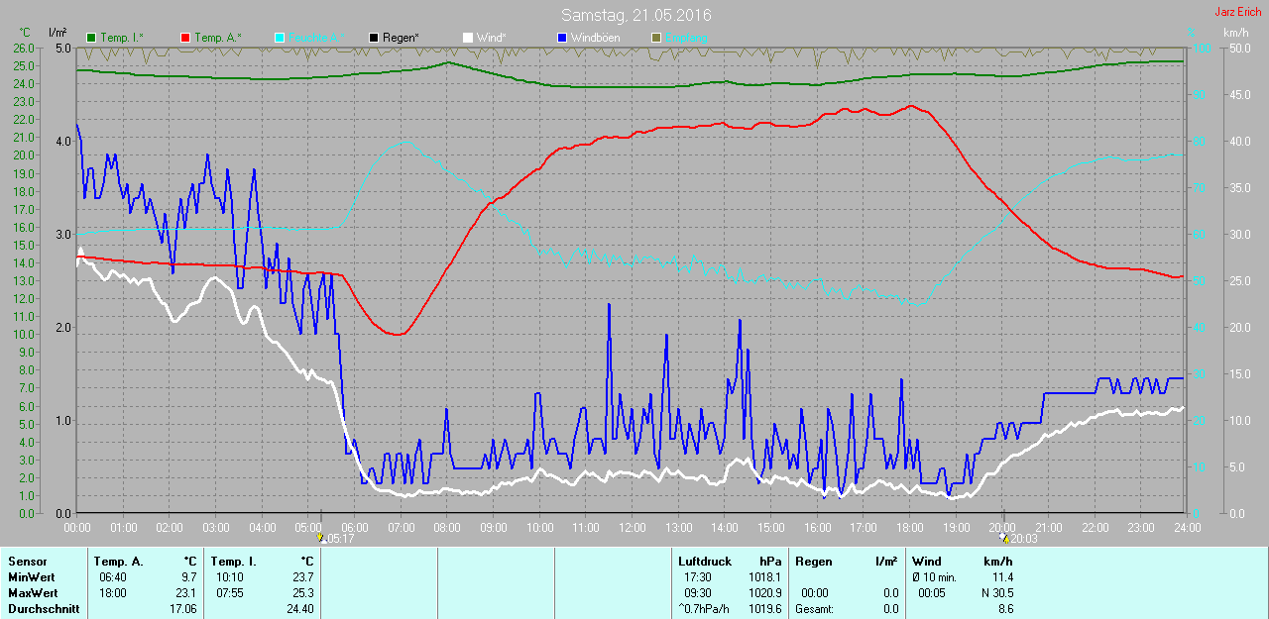This screenshot has height=619, width=1269.
Task: Select the cyan humidity legend square
Action: (x=279, y=38)
